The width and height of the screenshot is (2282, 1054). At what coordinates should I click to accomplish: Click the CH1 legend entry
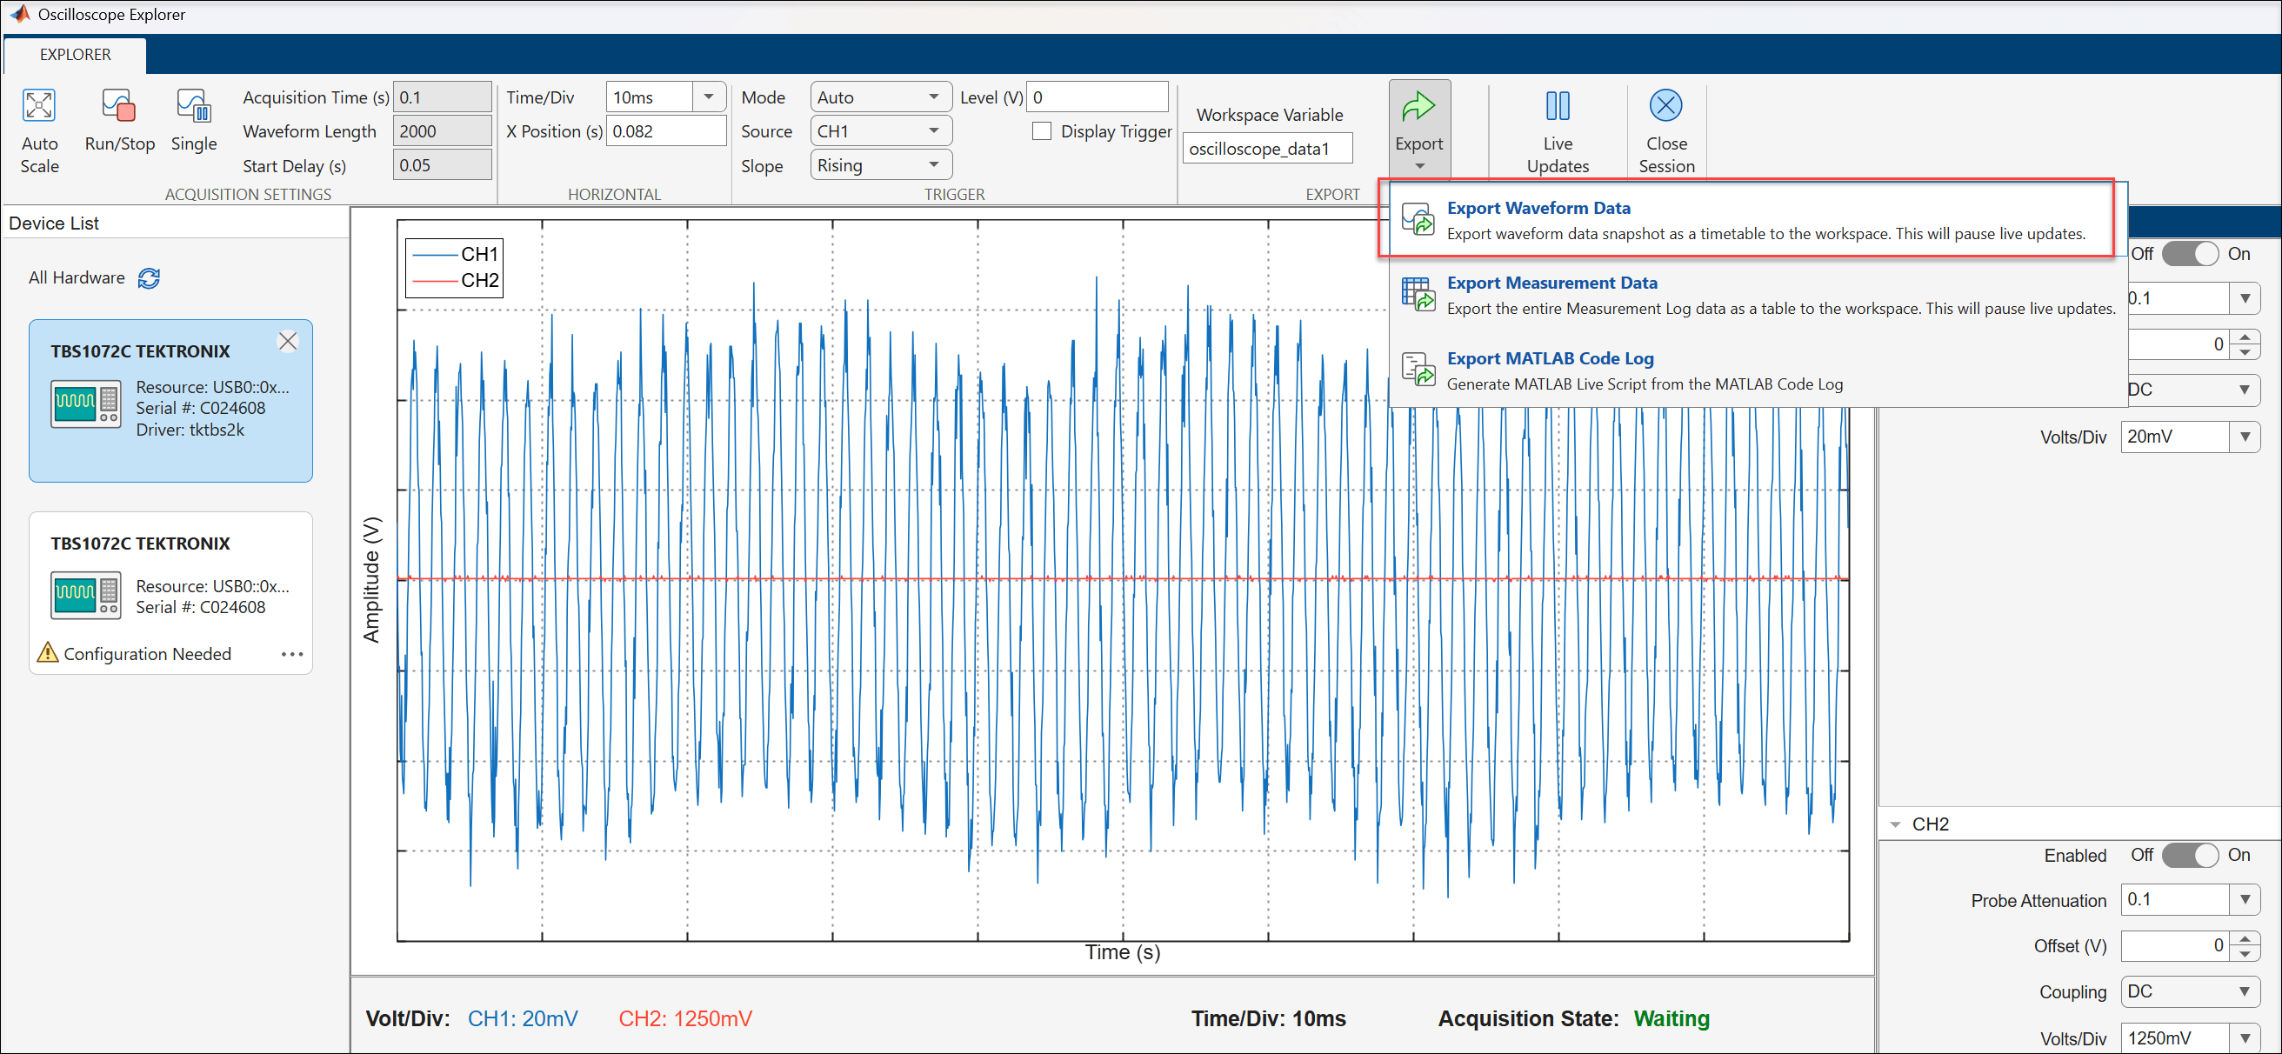tap(455, 254)
